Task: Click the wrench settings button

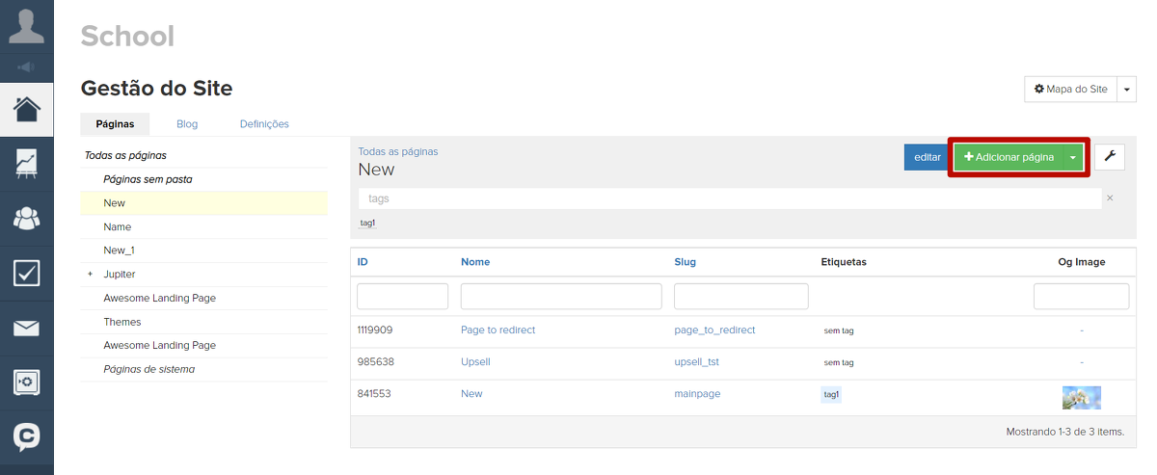Action: point(1109,157)
